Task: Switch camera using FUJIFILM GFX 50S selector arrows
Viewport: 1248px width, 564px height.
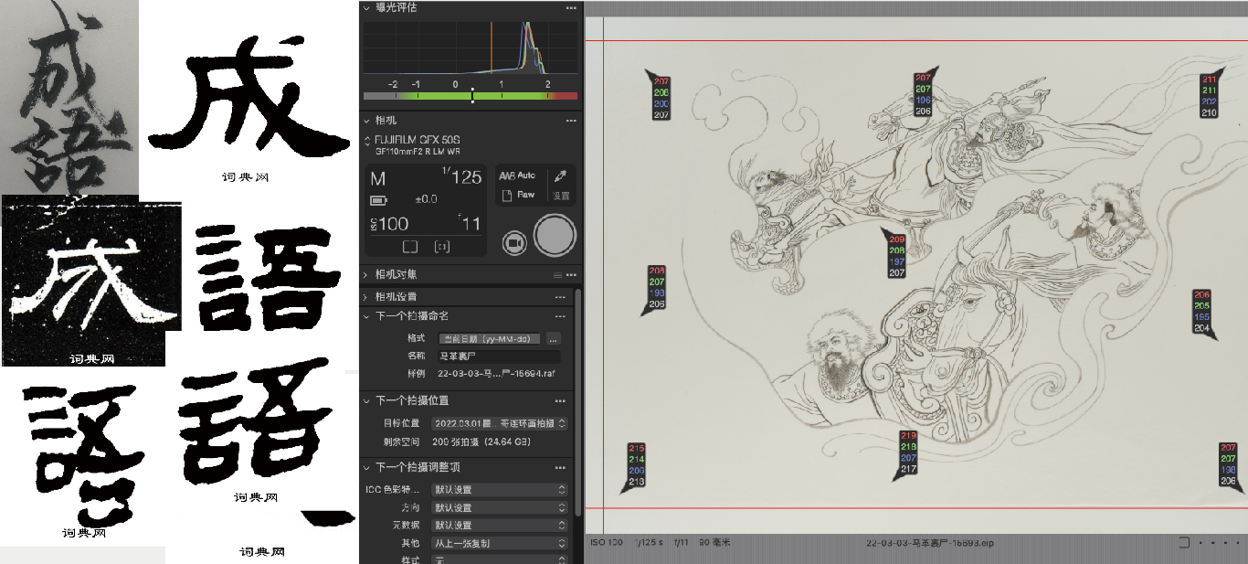Action: [368, 140]
